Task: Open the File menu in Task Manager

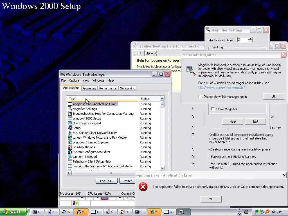Action: tap(63, 80)
